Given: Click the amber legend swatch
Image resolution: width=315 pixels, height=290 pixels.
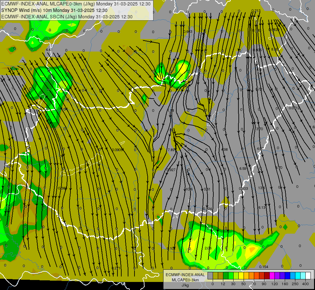Looking at the screenshot, I should coord(246,275).
